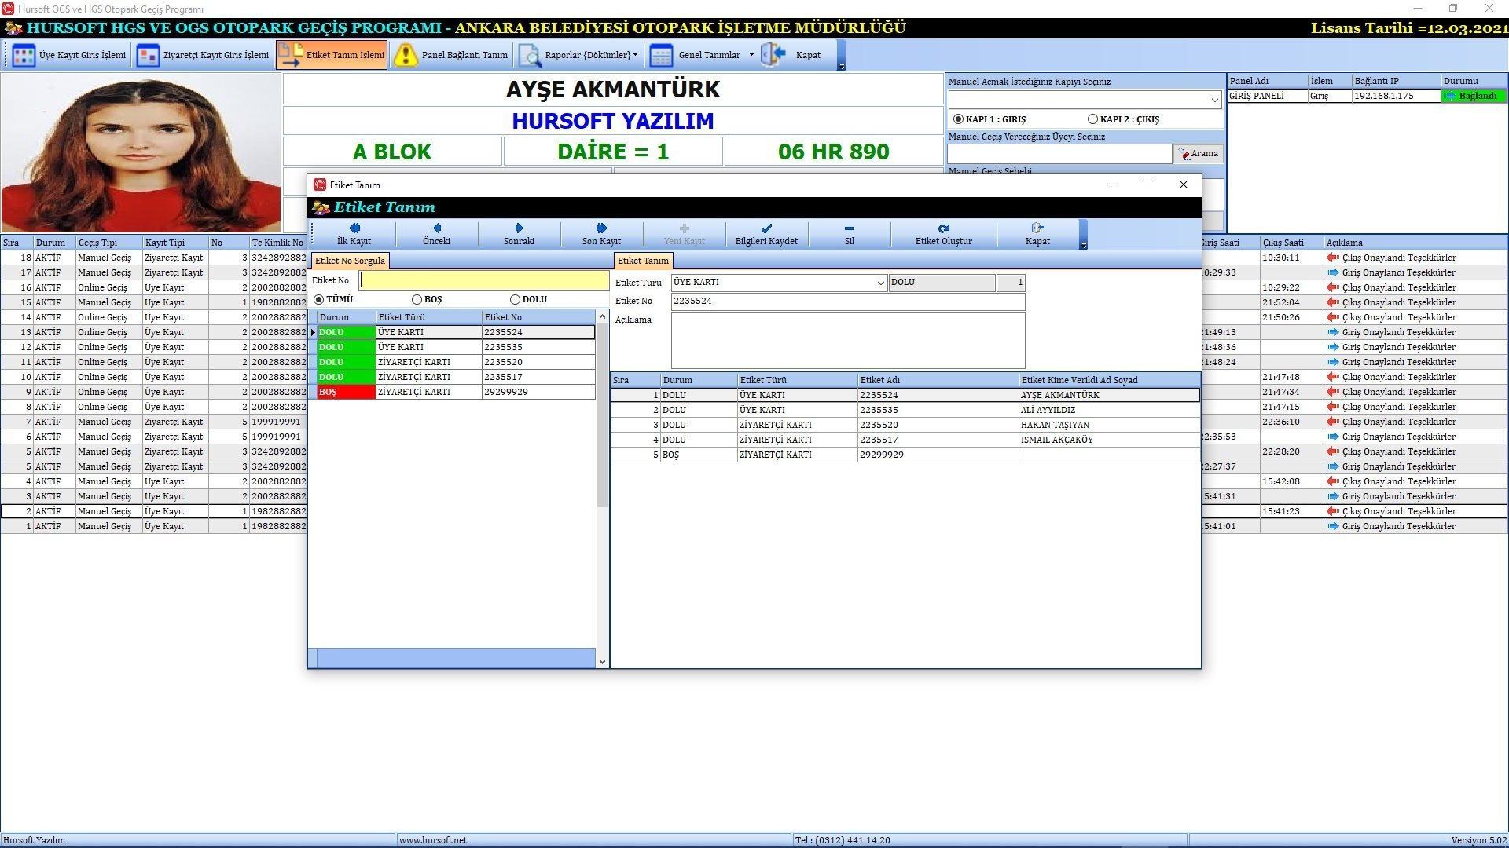Open the Panel Bağlantı Tanım tool
The height and width of the screenshot is (848, 1509).
click(x=464, y=55)
